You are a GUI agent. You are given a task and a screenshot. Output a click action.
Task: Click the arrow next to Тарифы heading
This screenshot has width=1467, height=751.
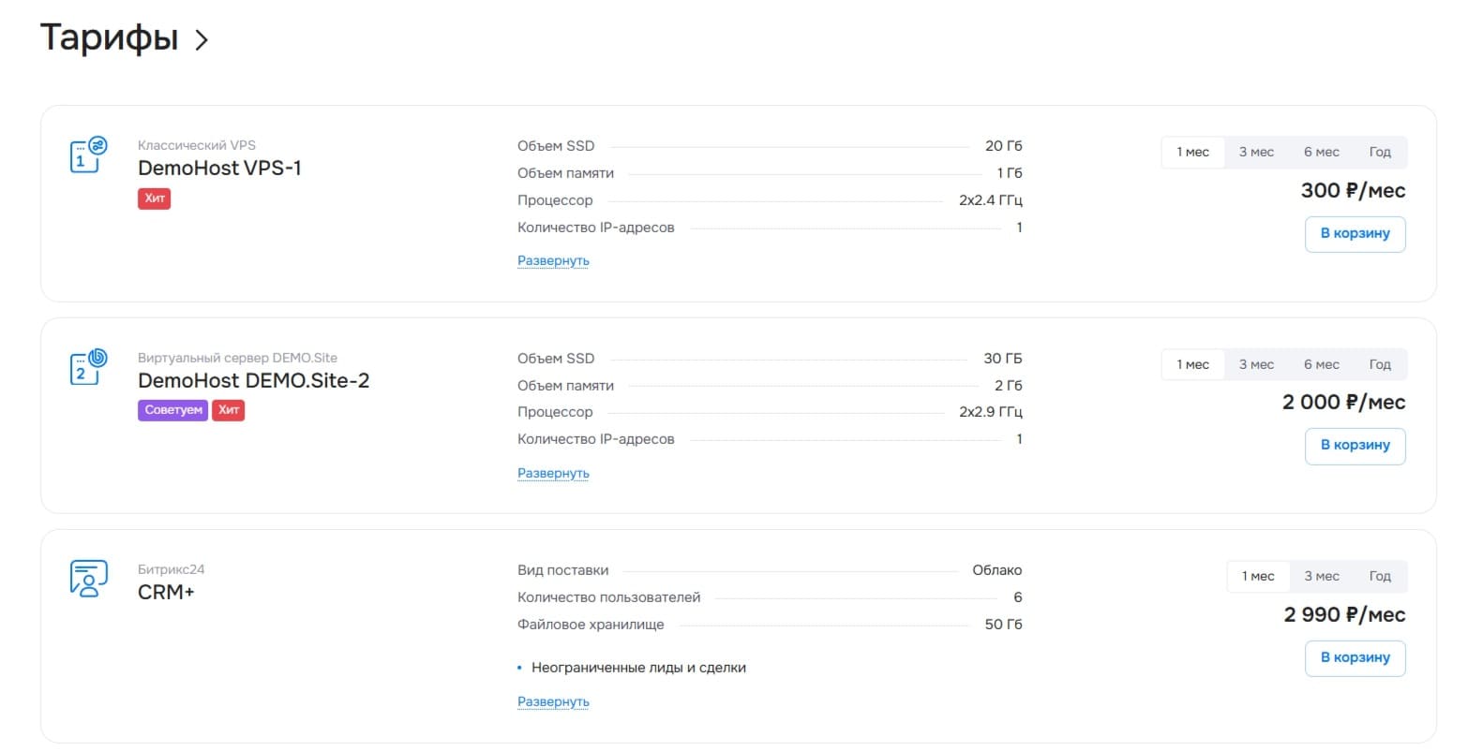click(x=201, y=39)
